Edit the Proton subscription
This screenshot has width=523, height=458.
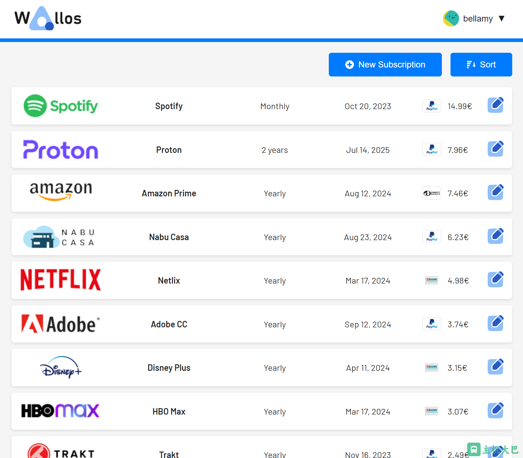pos(496,149)
